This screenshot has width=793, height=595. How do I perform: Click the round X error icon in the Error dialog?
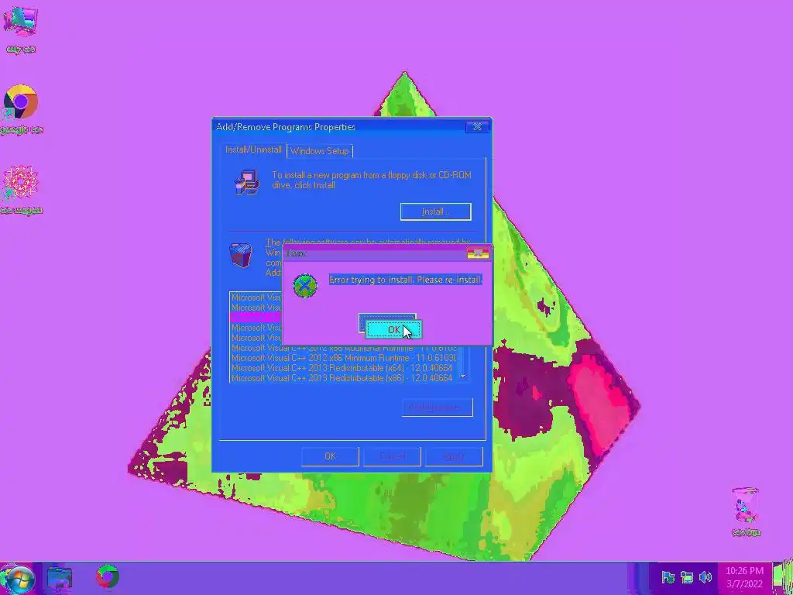coord(305,286)
